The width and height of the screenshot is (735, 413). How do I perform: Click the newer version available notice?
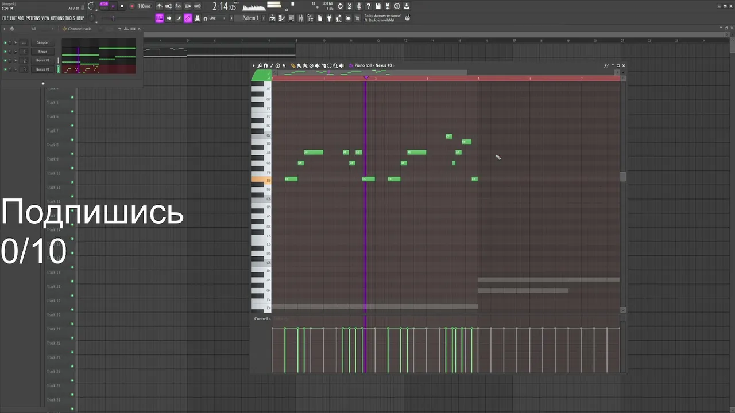382,18
